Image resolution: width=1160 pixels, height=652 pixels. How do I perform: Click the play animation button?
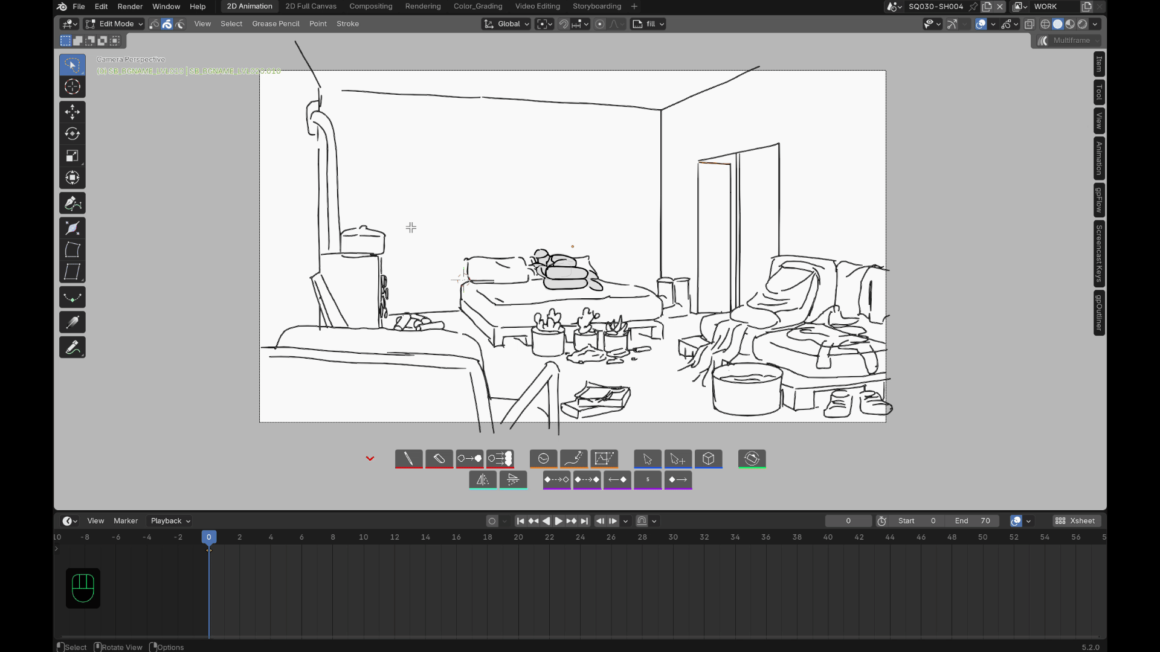558,521
